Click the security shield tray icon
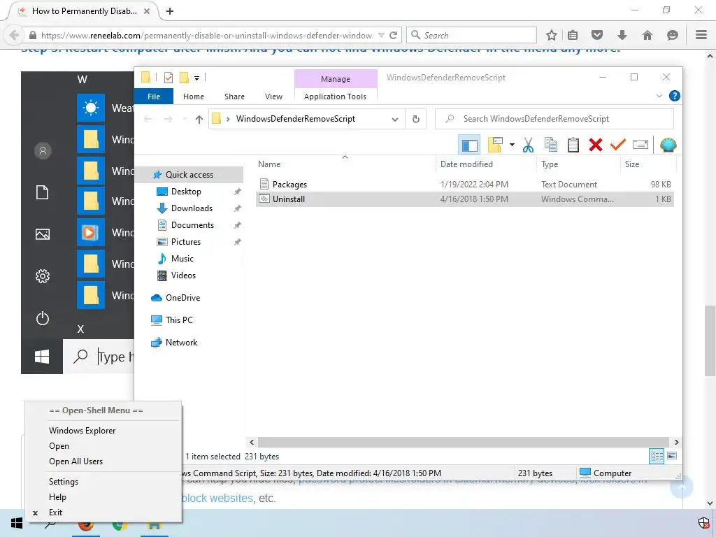The width and height of the screenshot is (716, 537). 703,523
